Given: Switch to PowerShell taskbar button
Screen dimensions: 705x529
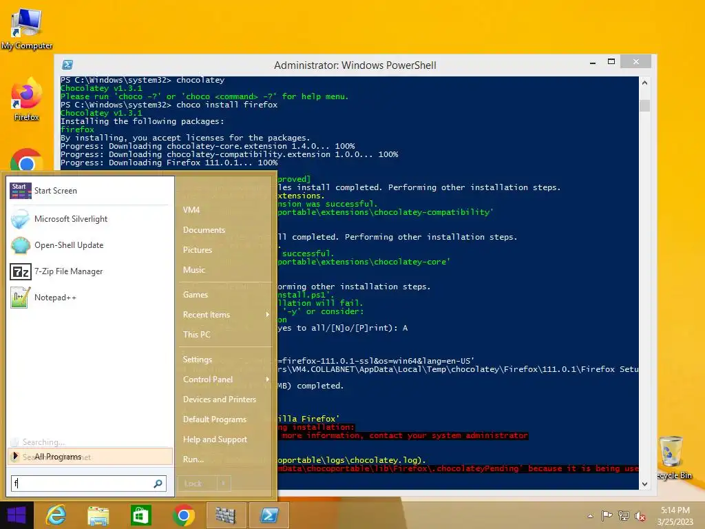Looking at the screenshot, I should click(x=269, y=515).
